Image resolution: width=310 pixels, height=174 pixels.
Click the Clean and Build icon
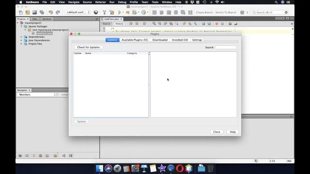(x=112, y=13)
